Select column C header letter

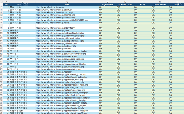(x=67, y=2)
